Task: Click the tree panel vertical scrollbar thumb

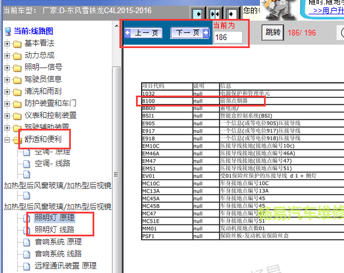Action: (116, 169)
